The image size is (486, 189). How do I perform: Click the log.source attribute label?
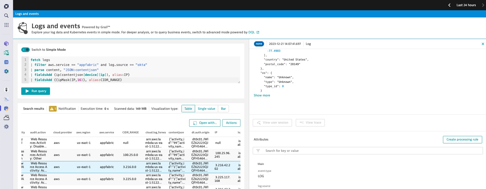coord(264,186)
